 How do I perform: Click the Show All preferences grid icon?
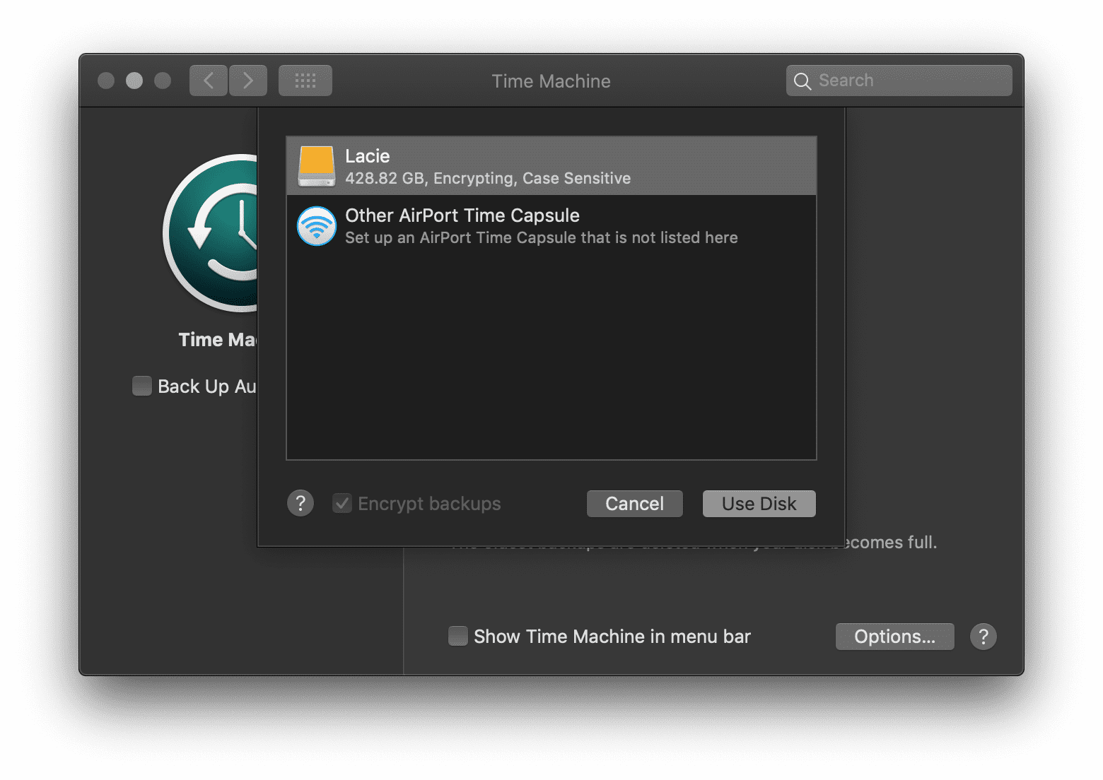(305, 80)
